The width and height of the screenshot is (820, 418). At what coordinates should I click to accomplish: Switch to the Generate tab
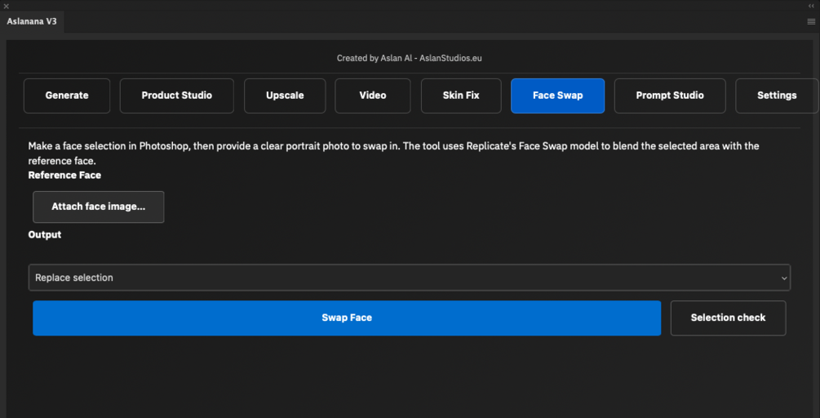coord(67,96)
